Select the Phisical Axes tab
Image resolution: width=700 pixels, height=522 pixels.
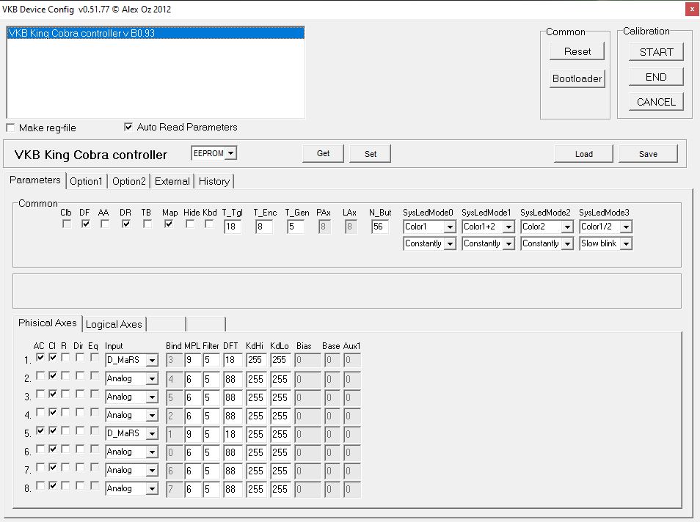47,323
